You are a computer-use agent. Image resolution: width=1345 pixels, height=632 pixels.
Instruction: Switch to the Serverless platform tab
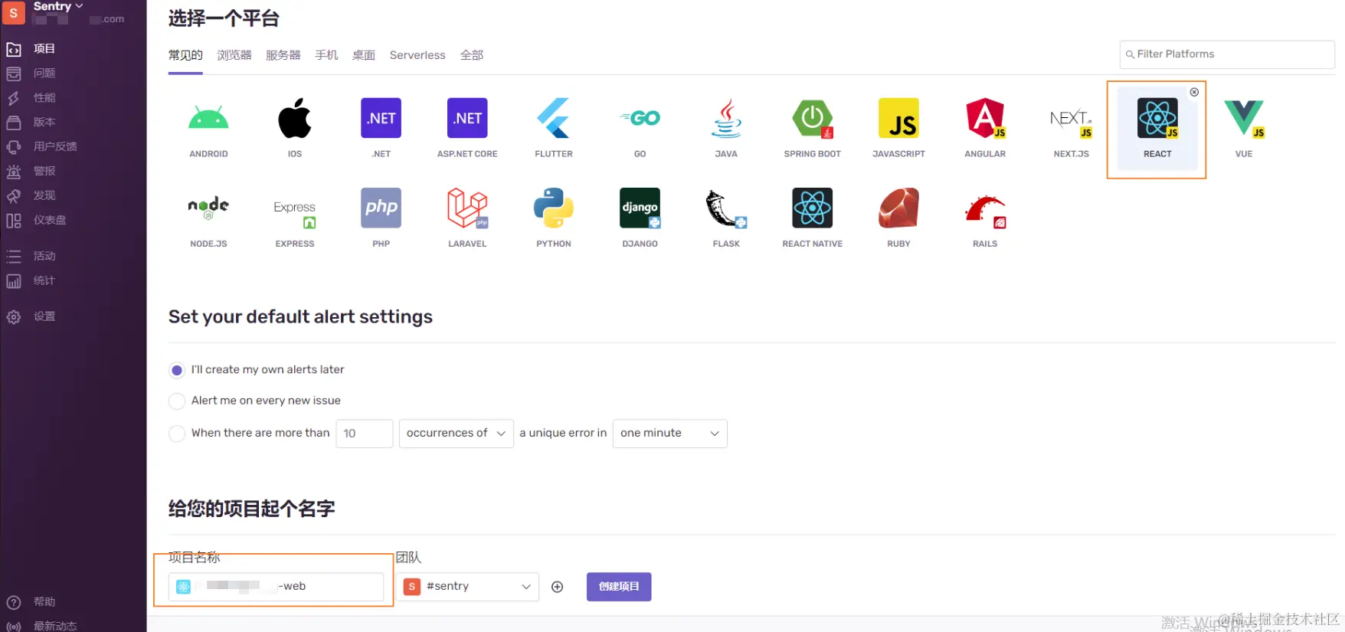(417, 55)
